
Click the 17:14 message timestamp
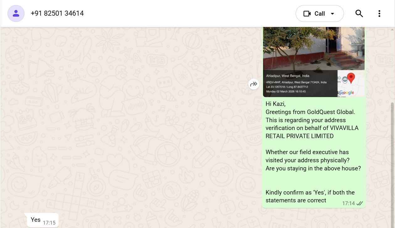[348, 204]
